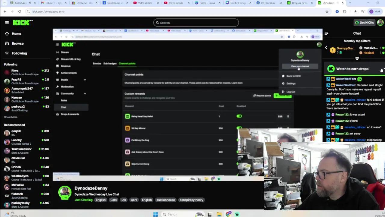The width and height of the screenshot is (385, 217).
Task: Open a new browser tab
Action: pyautogui.click(x=350, y=3)
